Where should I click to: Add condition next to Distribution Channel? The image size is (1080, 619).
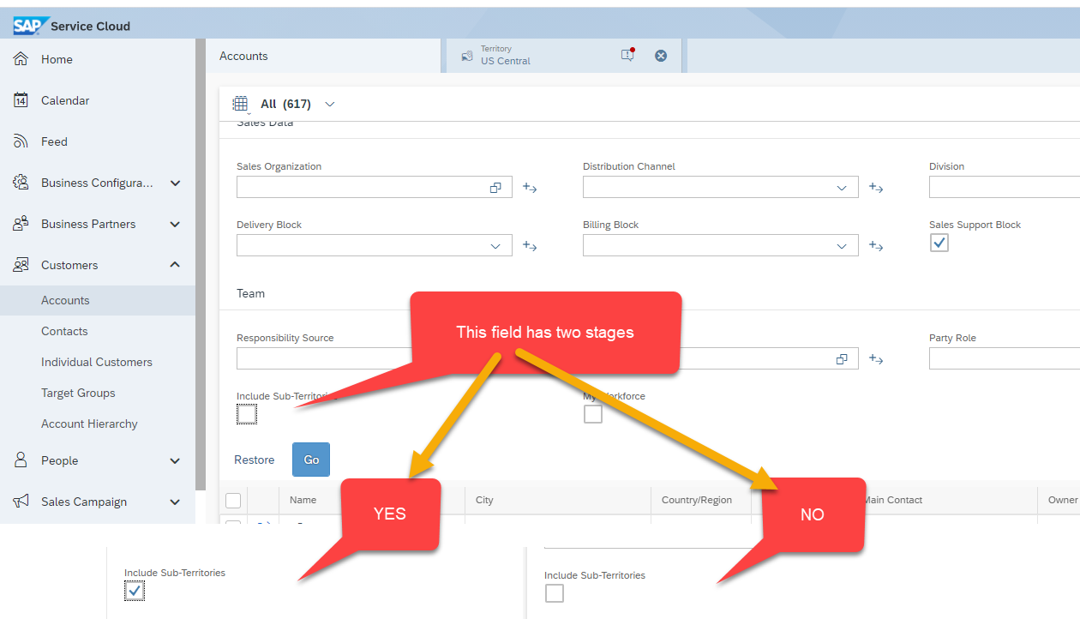(876, 188)
